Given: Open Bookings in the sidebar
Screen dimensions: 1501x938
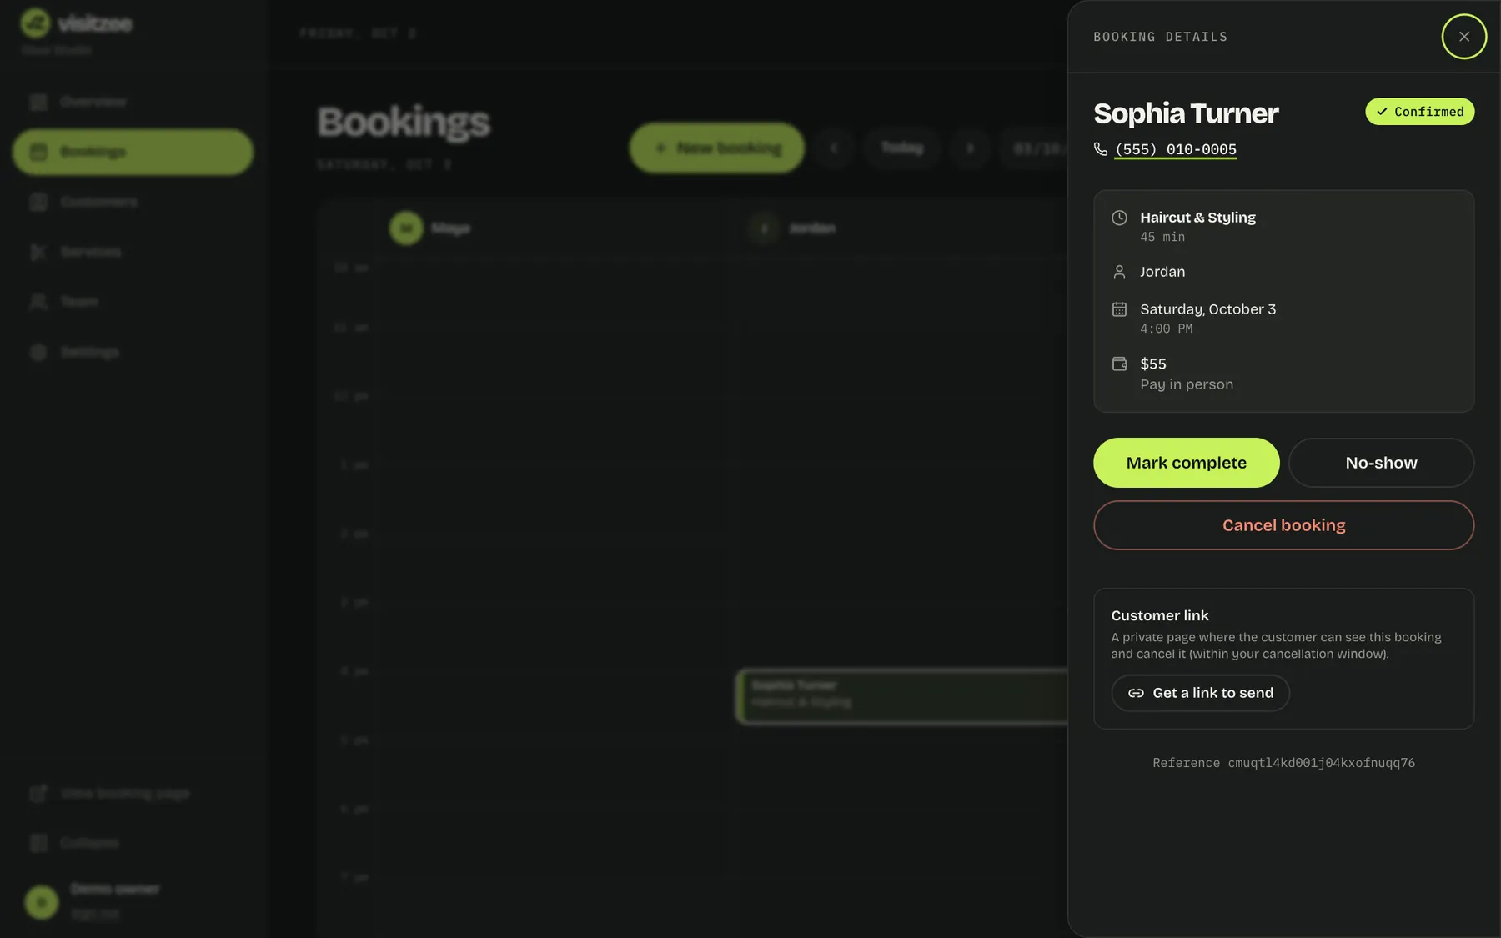Looking at the screenshot, I should (133, 152).
